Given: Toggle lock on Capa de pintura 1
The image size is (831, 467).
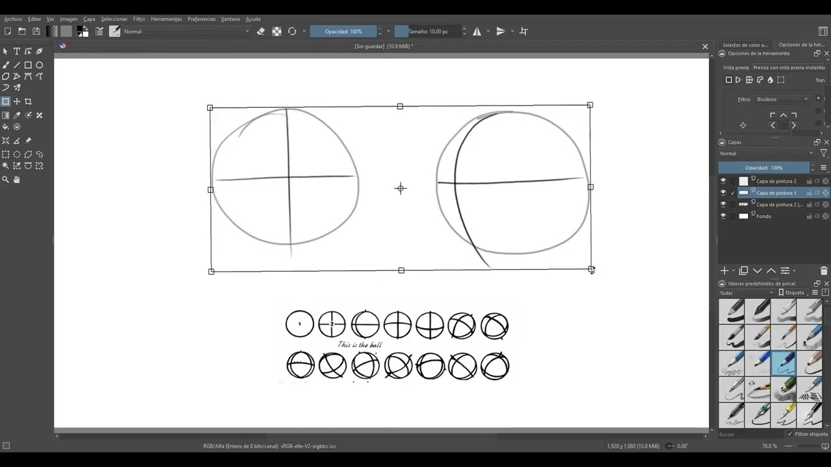Looking at the screenshot, I should click(x=810, y=193).
